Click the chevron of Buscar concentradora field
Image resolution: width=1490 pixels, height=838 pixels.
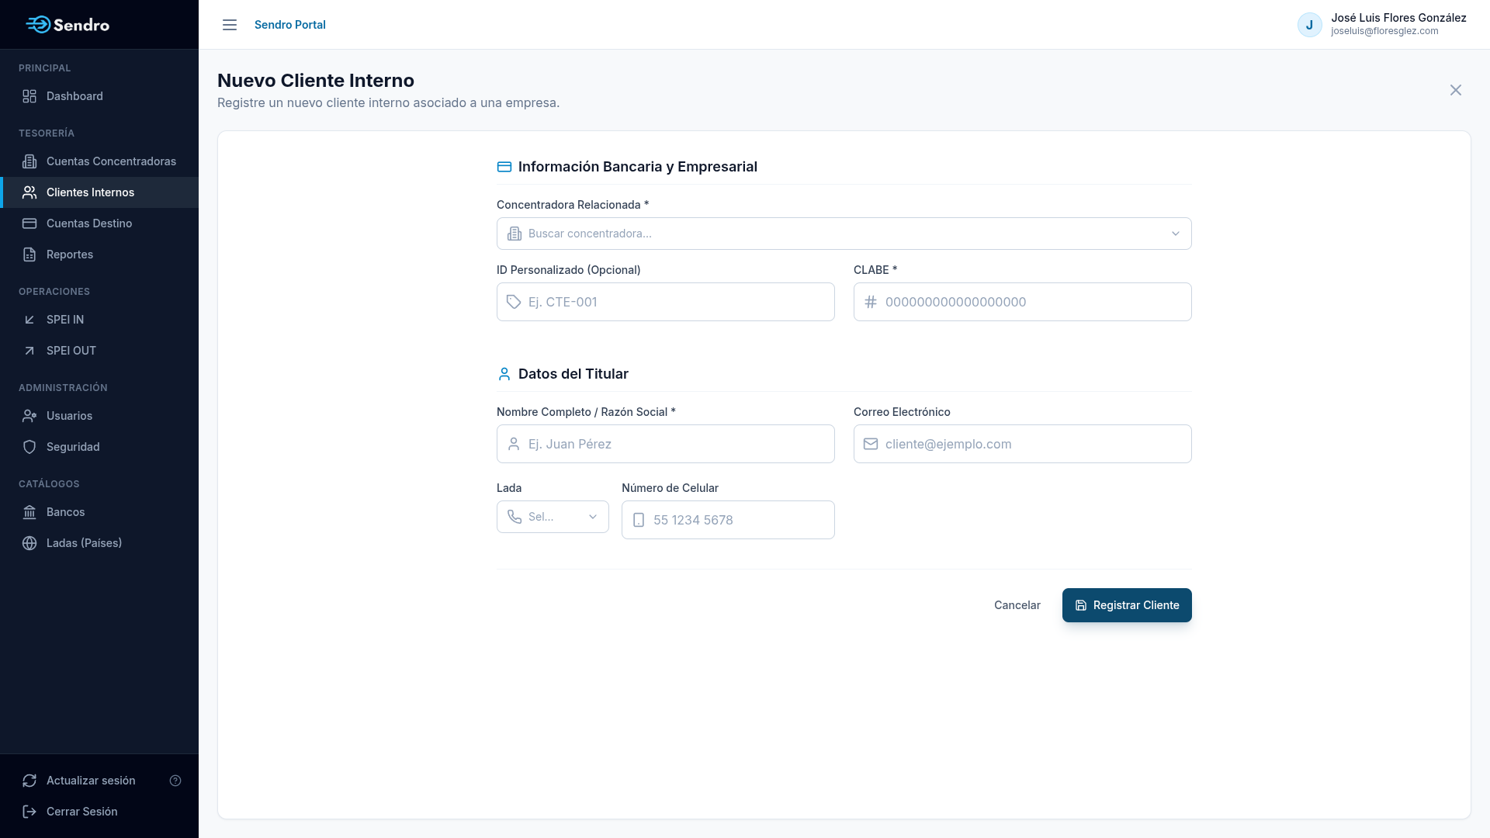(x=1176, y=234)
